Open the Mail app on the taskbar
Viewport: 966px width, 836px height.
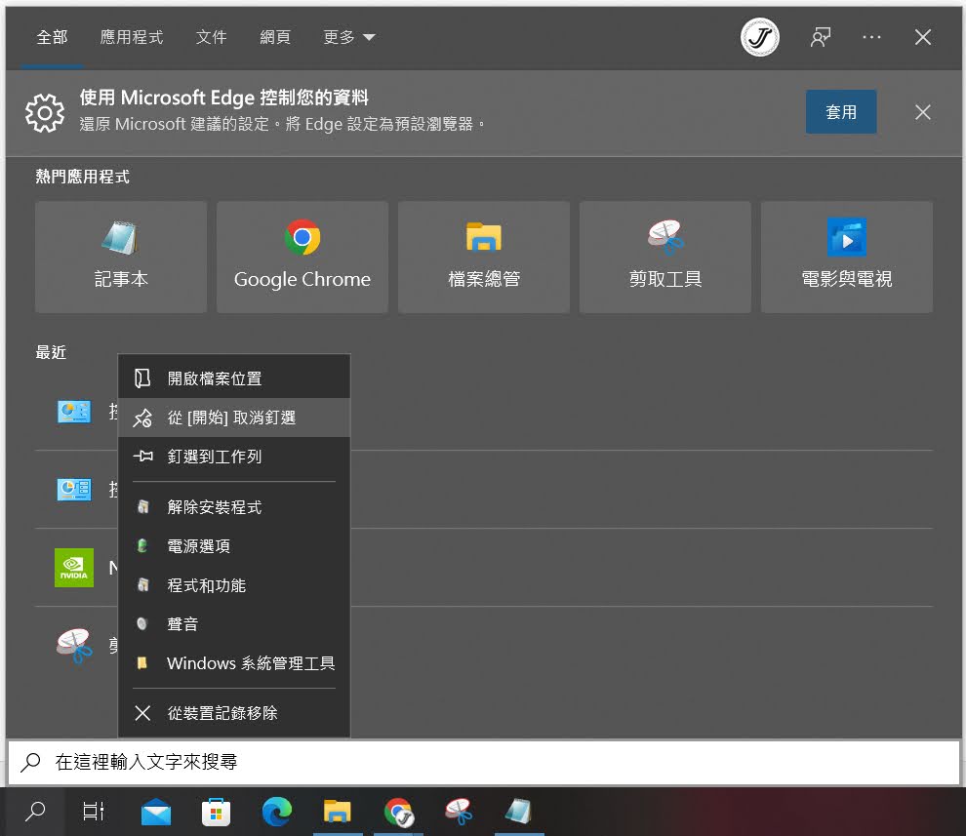[x=156, y=812]
